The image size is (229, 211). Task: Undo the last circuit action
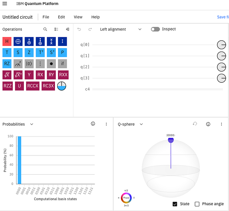click(x=79, y=29)
